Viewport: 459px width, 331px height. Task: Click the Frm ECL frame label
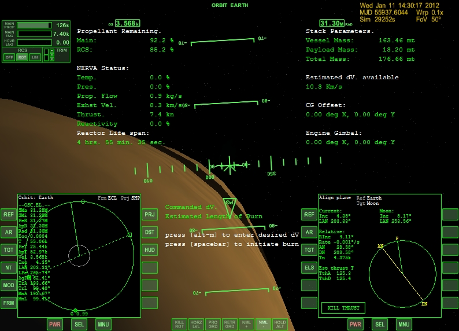tap(107, 198)
